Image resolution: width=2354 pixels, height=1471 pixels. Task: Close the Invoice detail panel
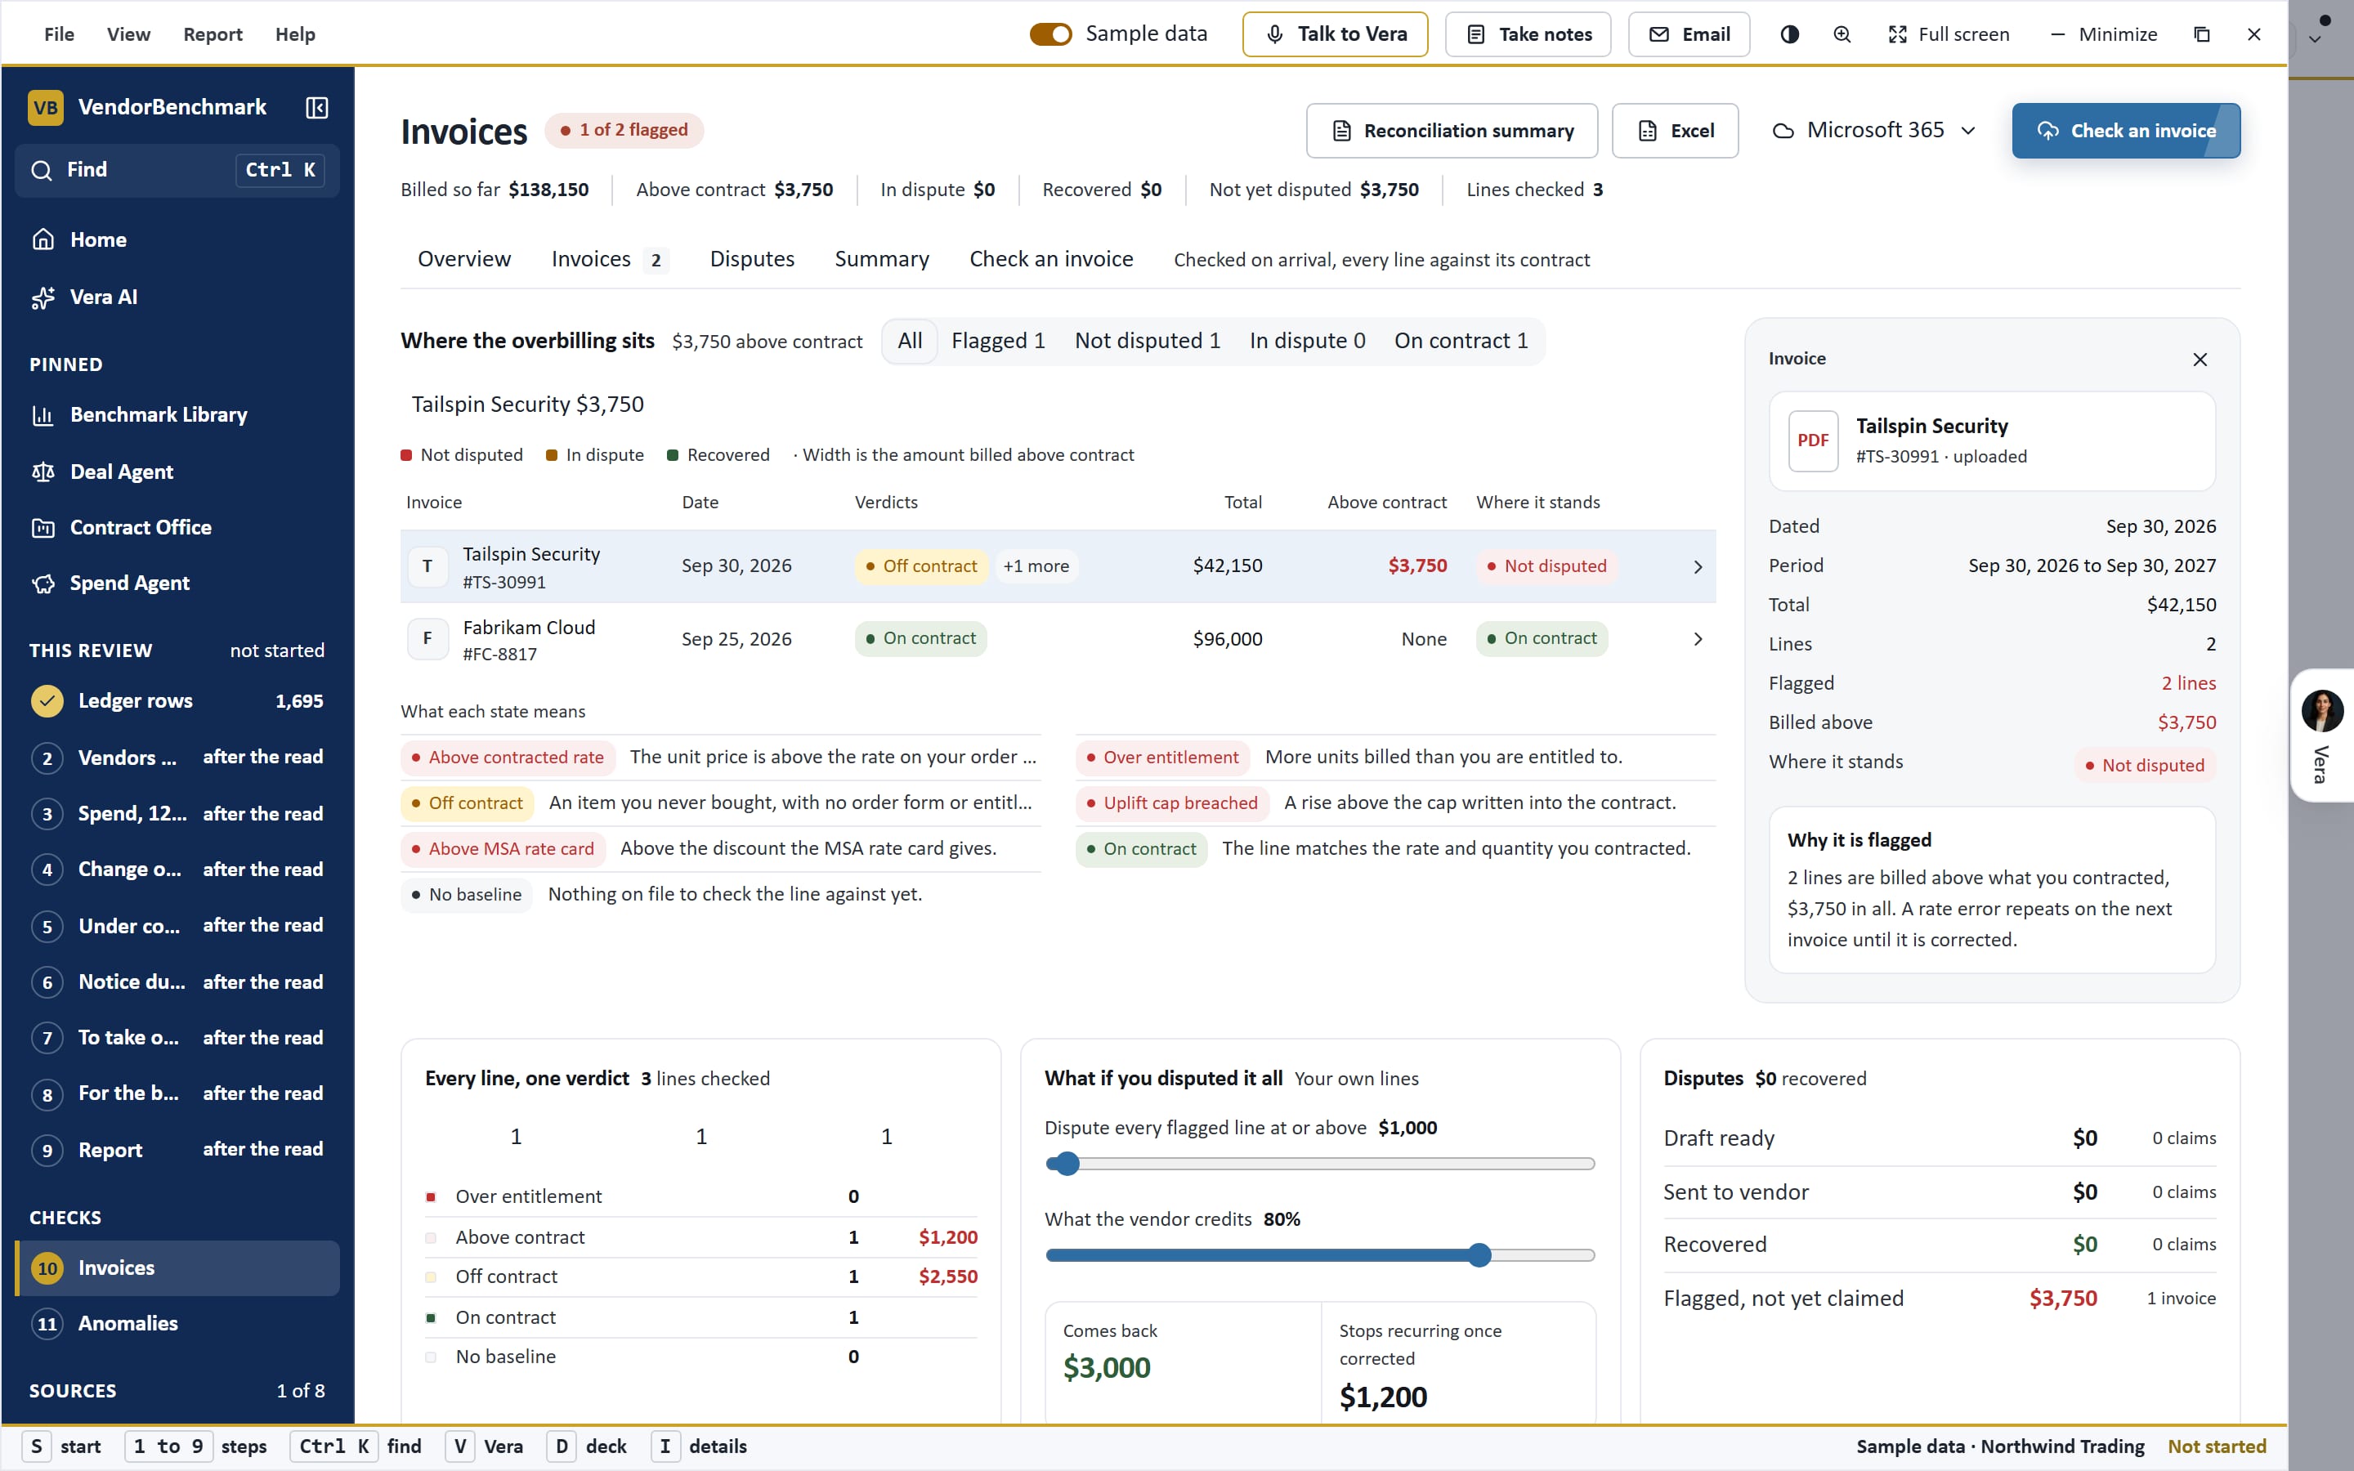[x=2200, y=359]
